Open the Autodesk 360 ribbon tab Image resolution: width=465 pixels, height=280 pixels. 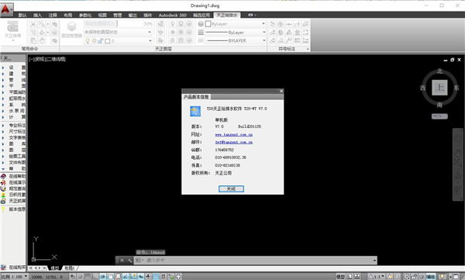coord(173,16)
